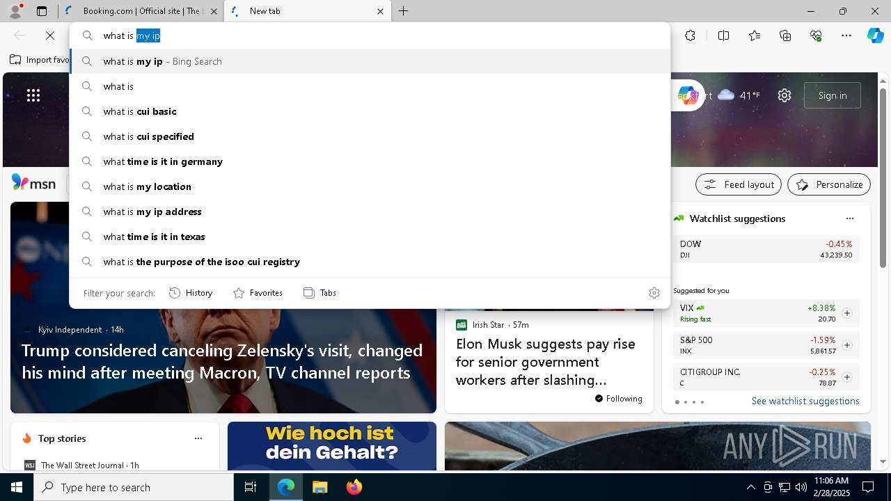Select 'what is my ip - Bing Search' suggestion

tap(370, 61)
